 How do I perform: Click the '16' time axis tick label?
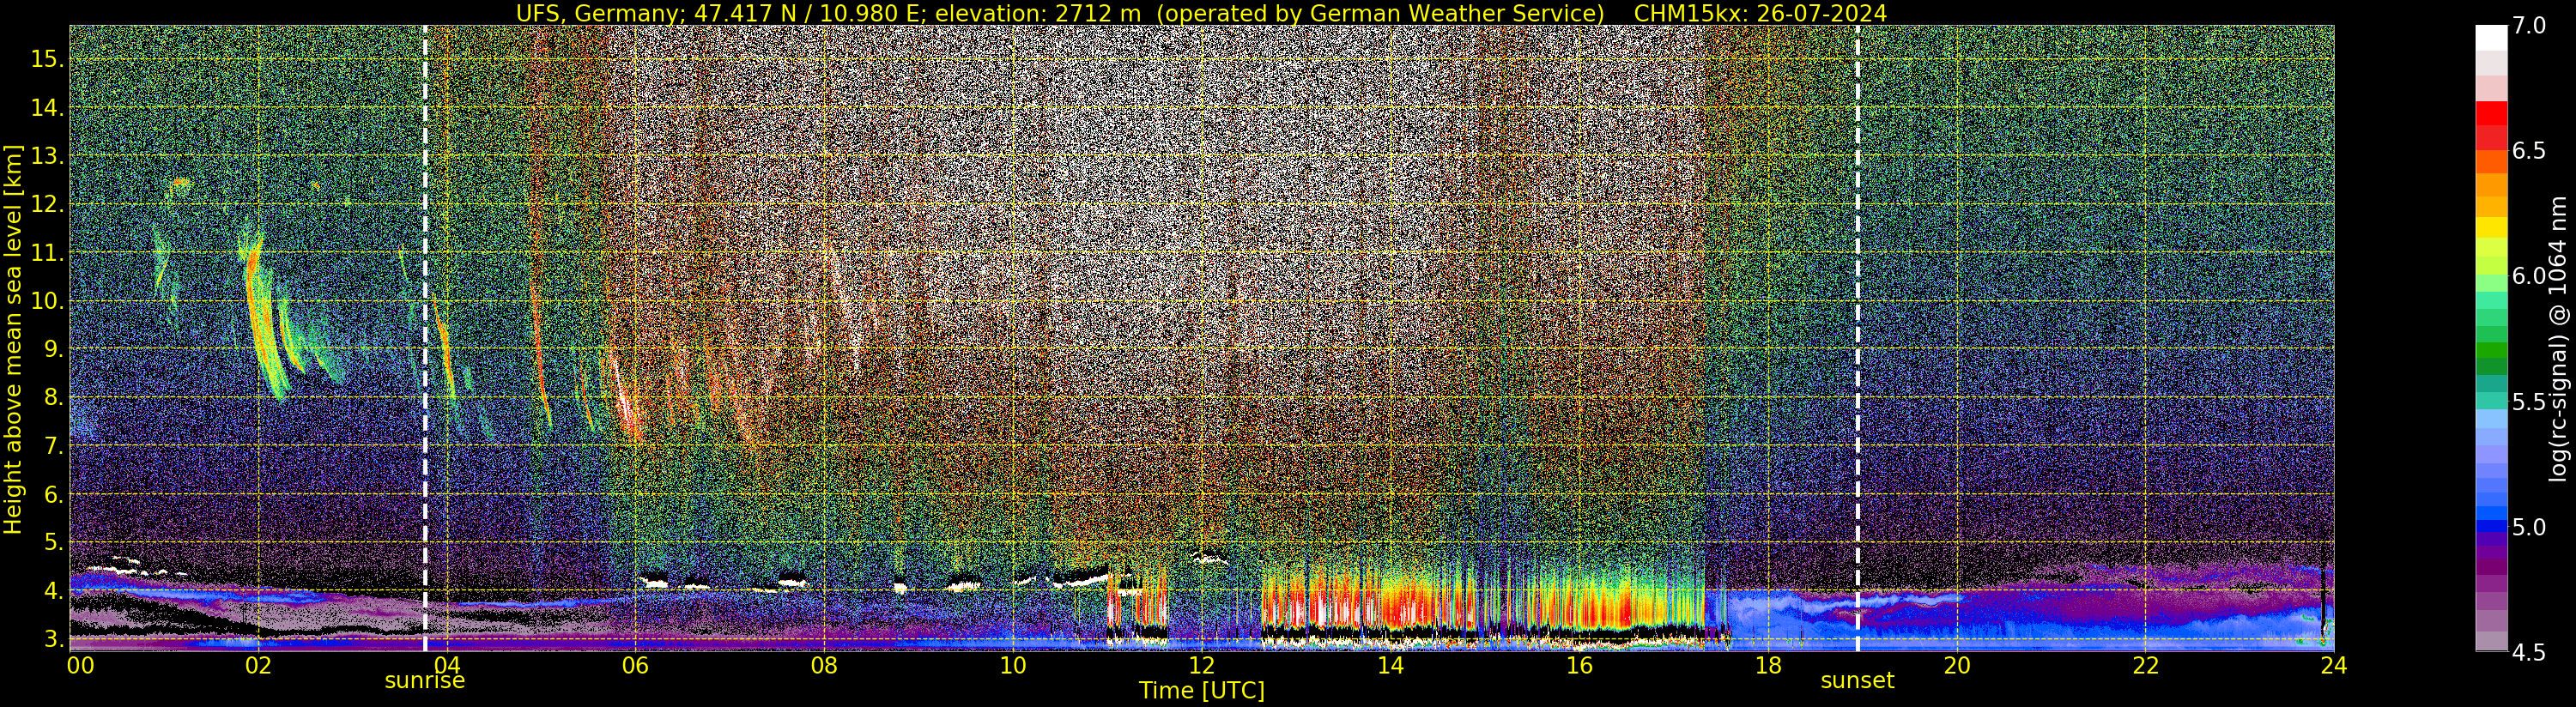click(x=1579, y=664)
